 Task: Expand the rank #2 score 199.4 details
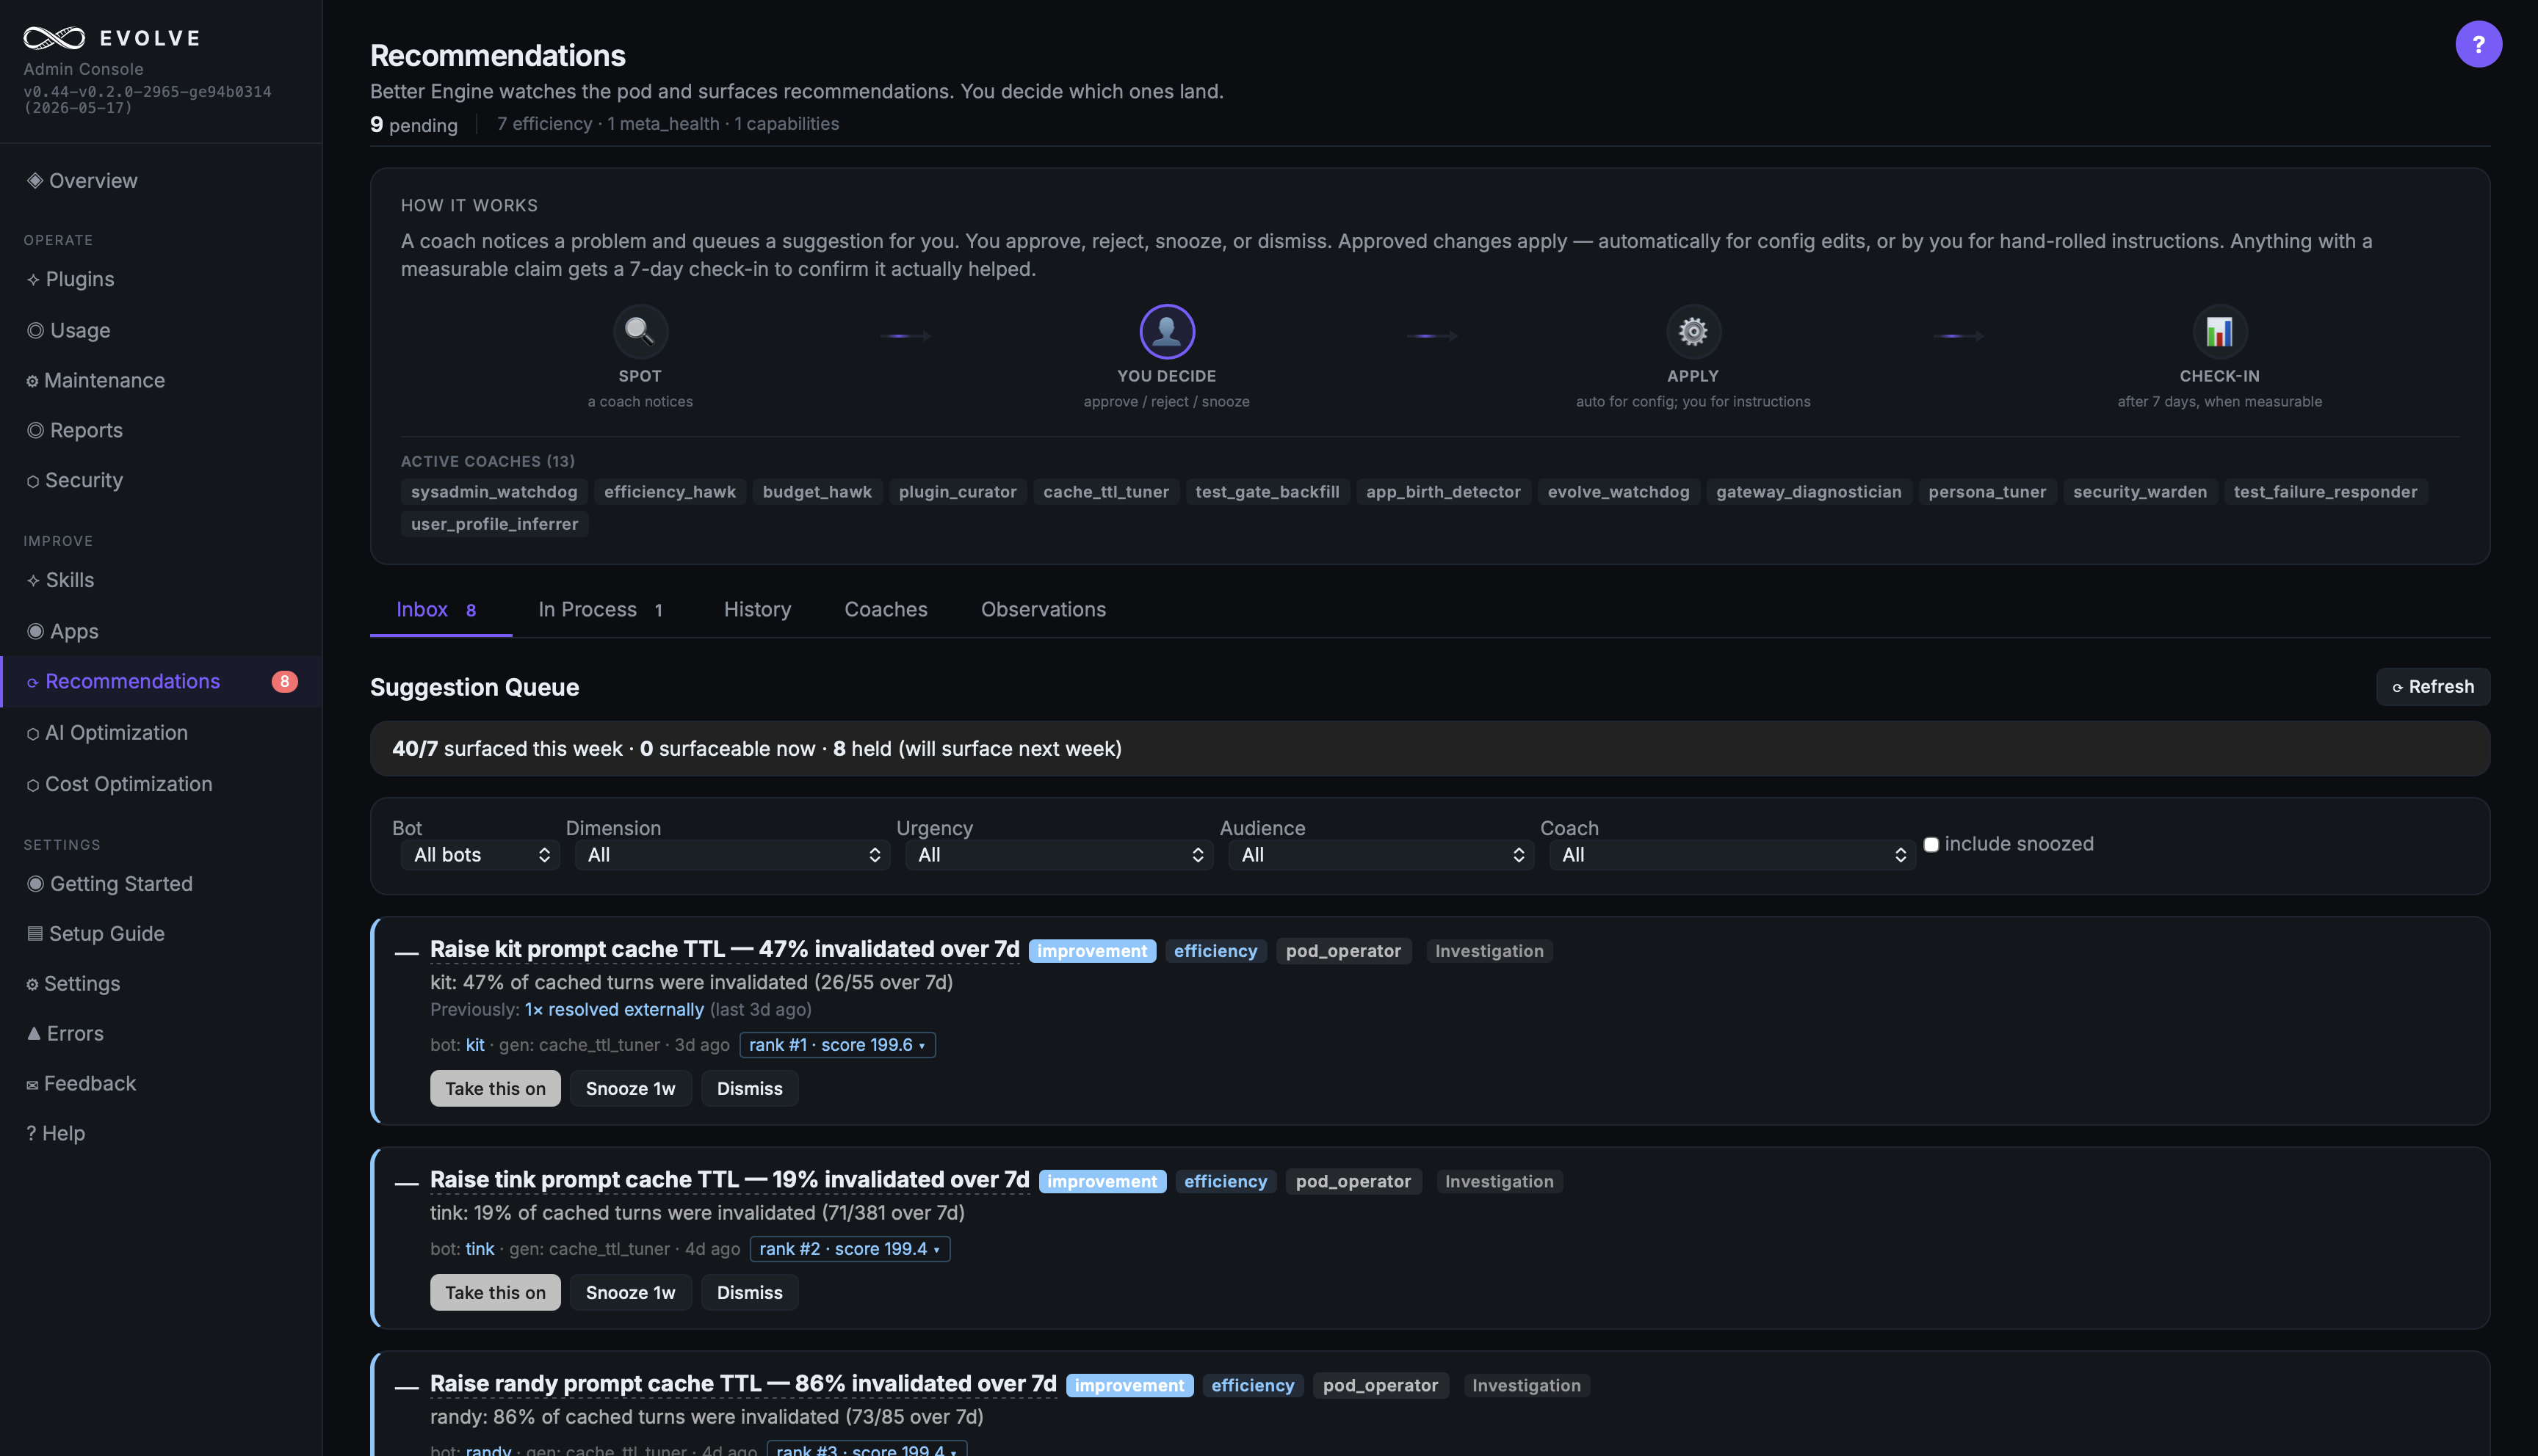tap(850, 1249)
